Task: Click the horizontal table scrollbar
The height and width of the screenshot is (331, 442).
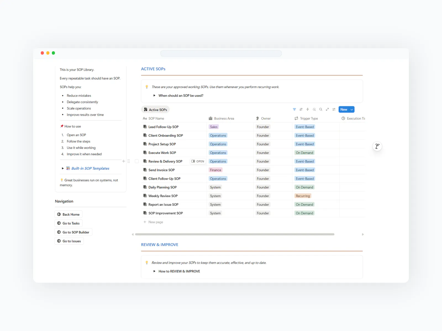Action: (235, 234)
